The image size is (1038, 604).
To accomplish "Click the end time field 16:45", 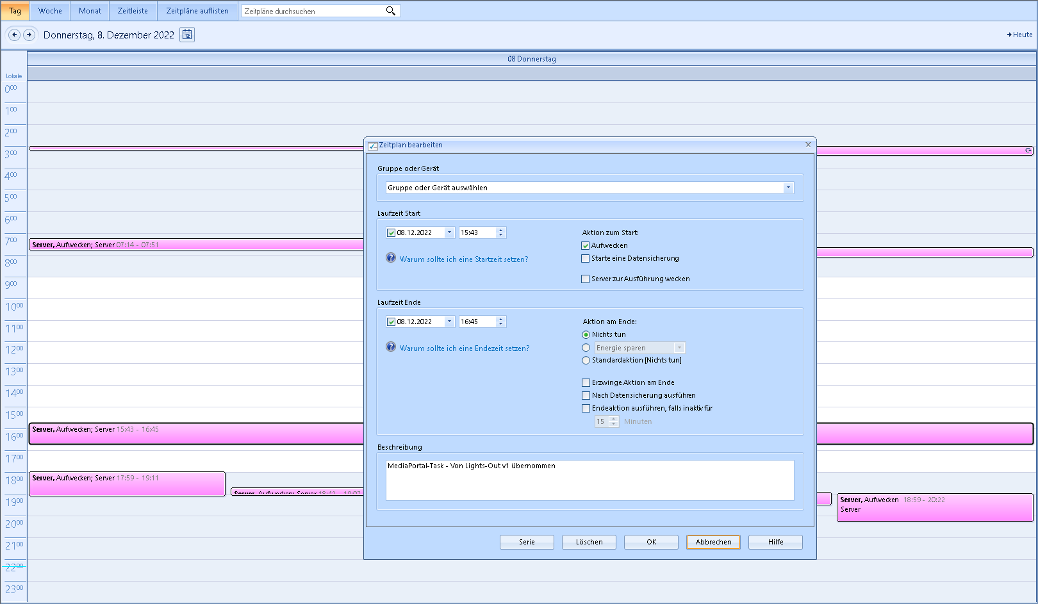I will [x=477, y=322].
